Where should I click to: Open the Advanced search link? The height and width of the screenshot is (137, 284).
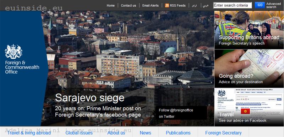point(273,5)
